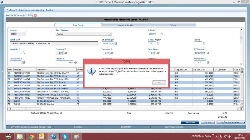Open the Vencimento 3 calendar icon
The height and width of the screenshot is (140, 250).
click(208, 63)
